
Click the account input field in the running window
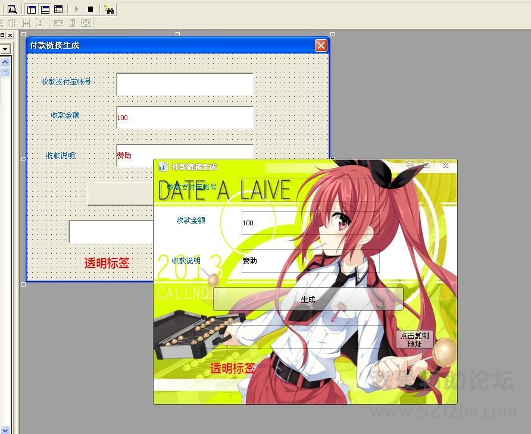coord(310,190)
